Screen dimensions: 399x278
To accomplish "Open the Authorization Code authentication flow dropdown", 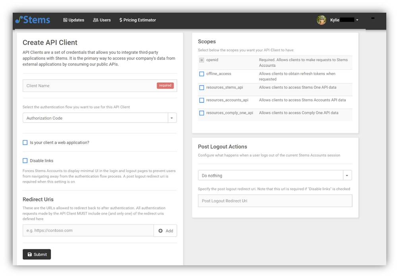I will point(172,117).
